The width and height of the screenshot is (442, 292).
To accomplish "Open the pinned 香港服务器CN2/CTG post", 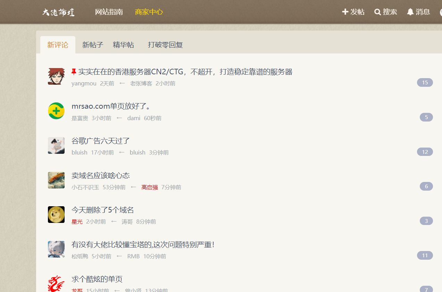I will pos(185,72).
